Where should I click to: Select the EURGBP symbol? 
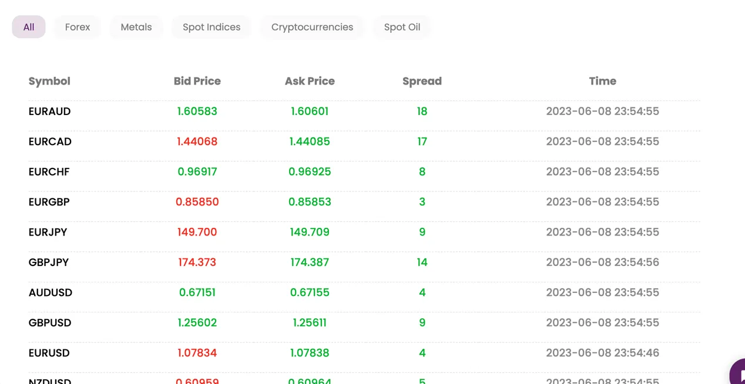[x=49, y=202]
